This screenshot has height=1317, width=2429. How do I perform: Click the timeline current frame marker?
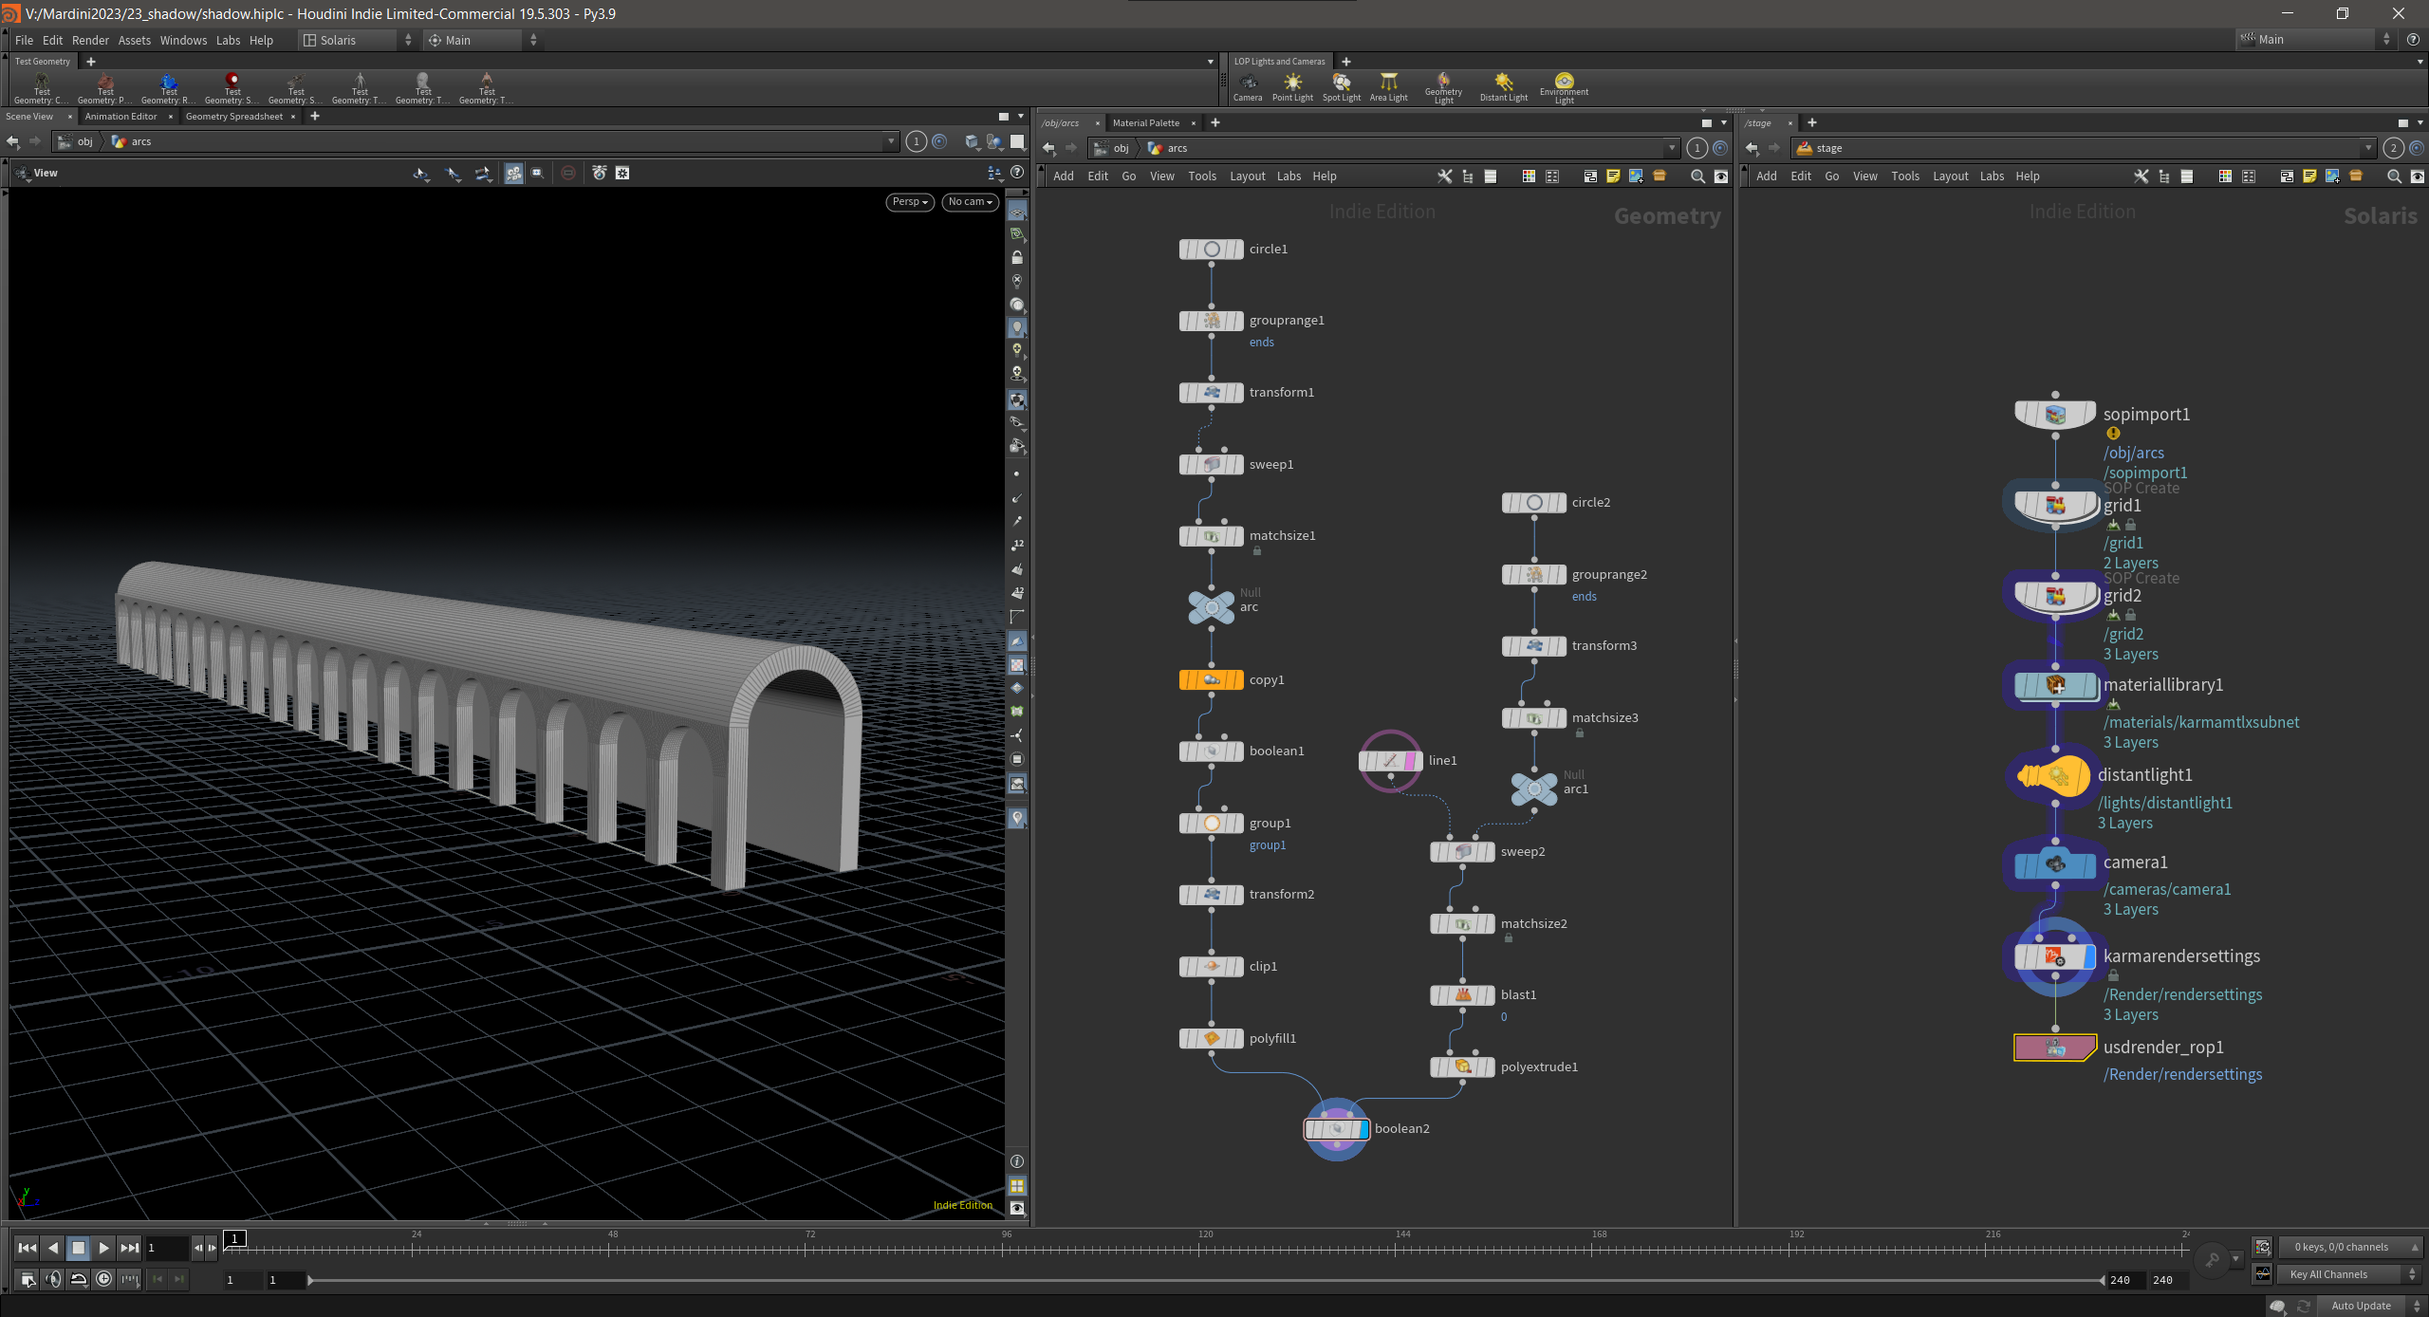(234, 1238)
